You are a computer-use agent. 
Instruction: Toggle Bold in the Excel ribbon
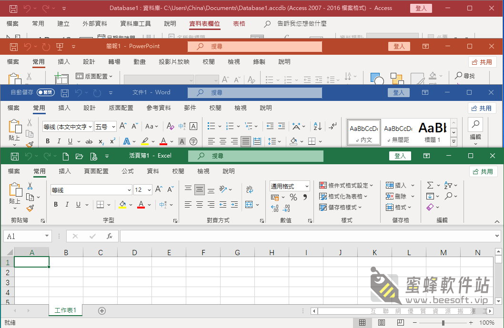56,204
